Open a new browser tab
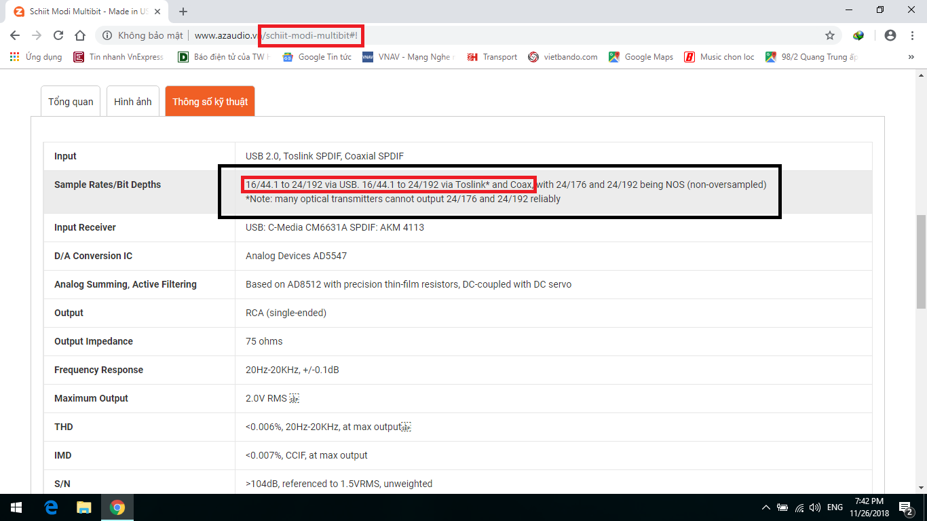927x521 pixels. pos(183,11)
